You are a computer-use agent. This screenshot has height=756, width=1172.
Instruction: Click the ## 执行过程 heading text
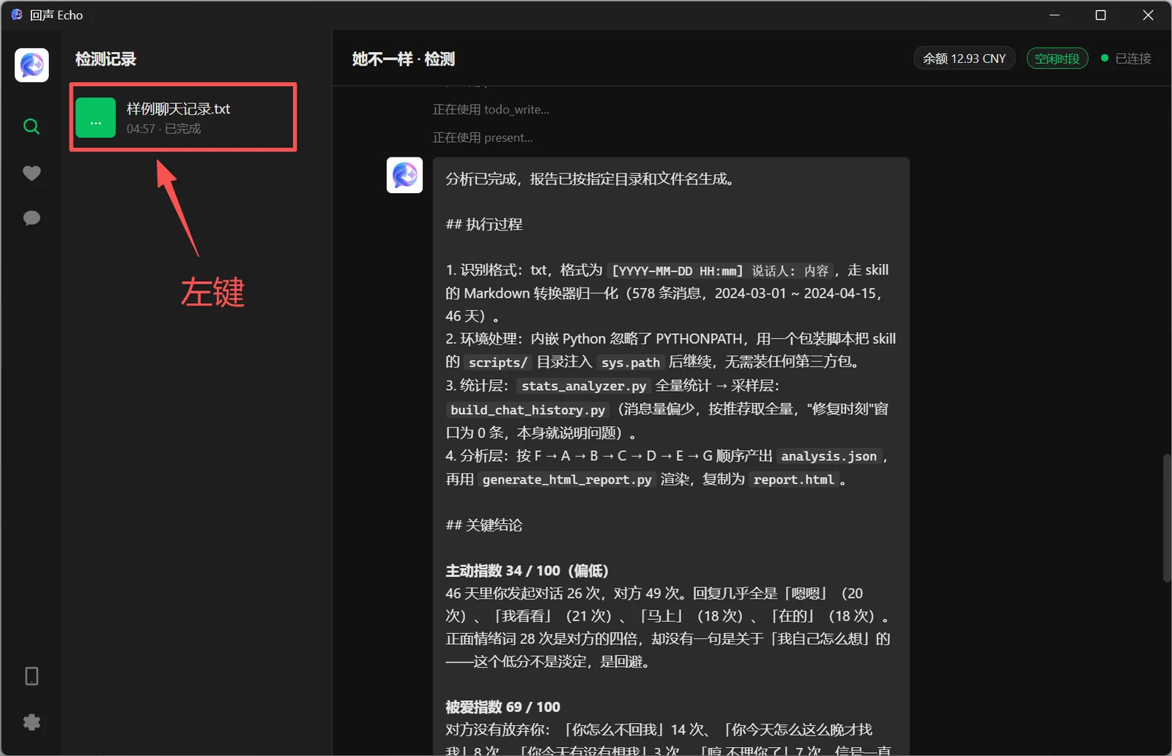[x=484, y=225]
